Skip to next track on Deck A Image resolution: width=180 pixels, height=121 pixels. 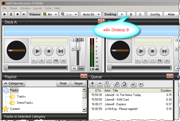[x=61, y=51]
